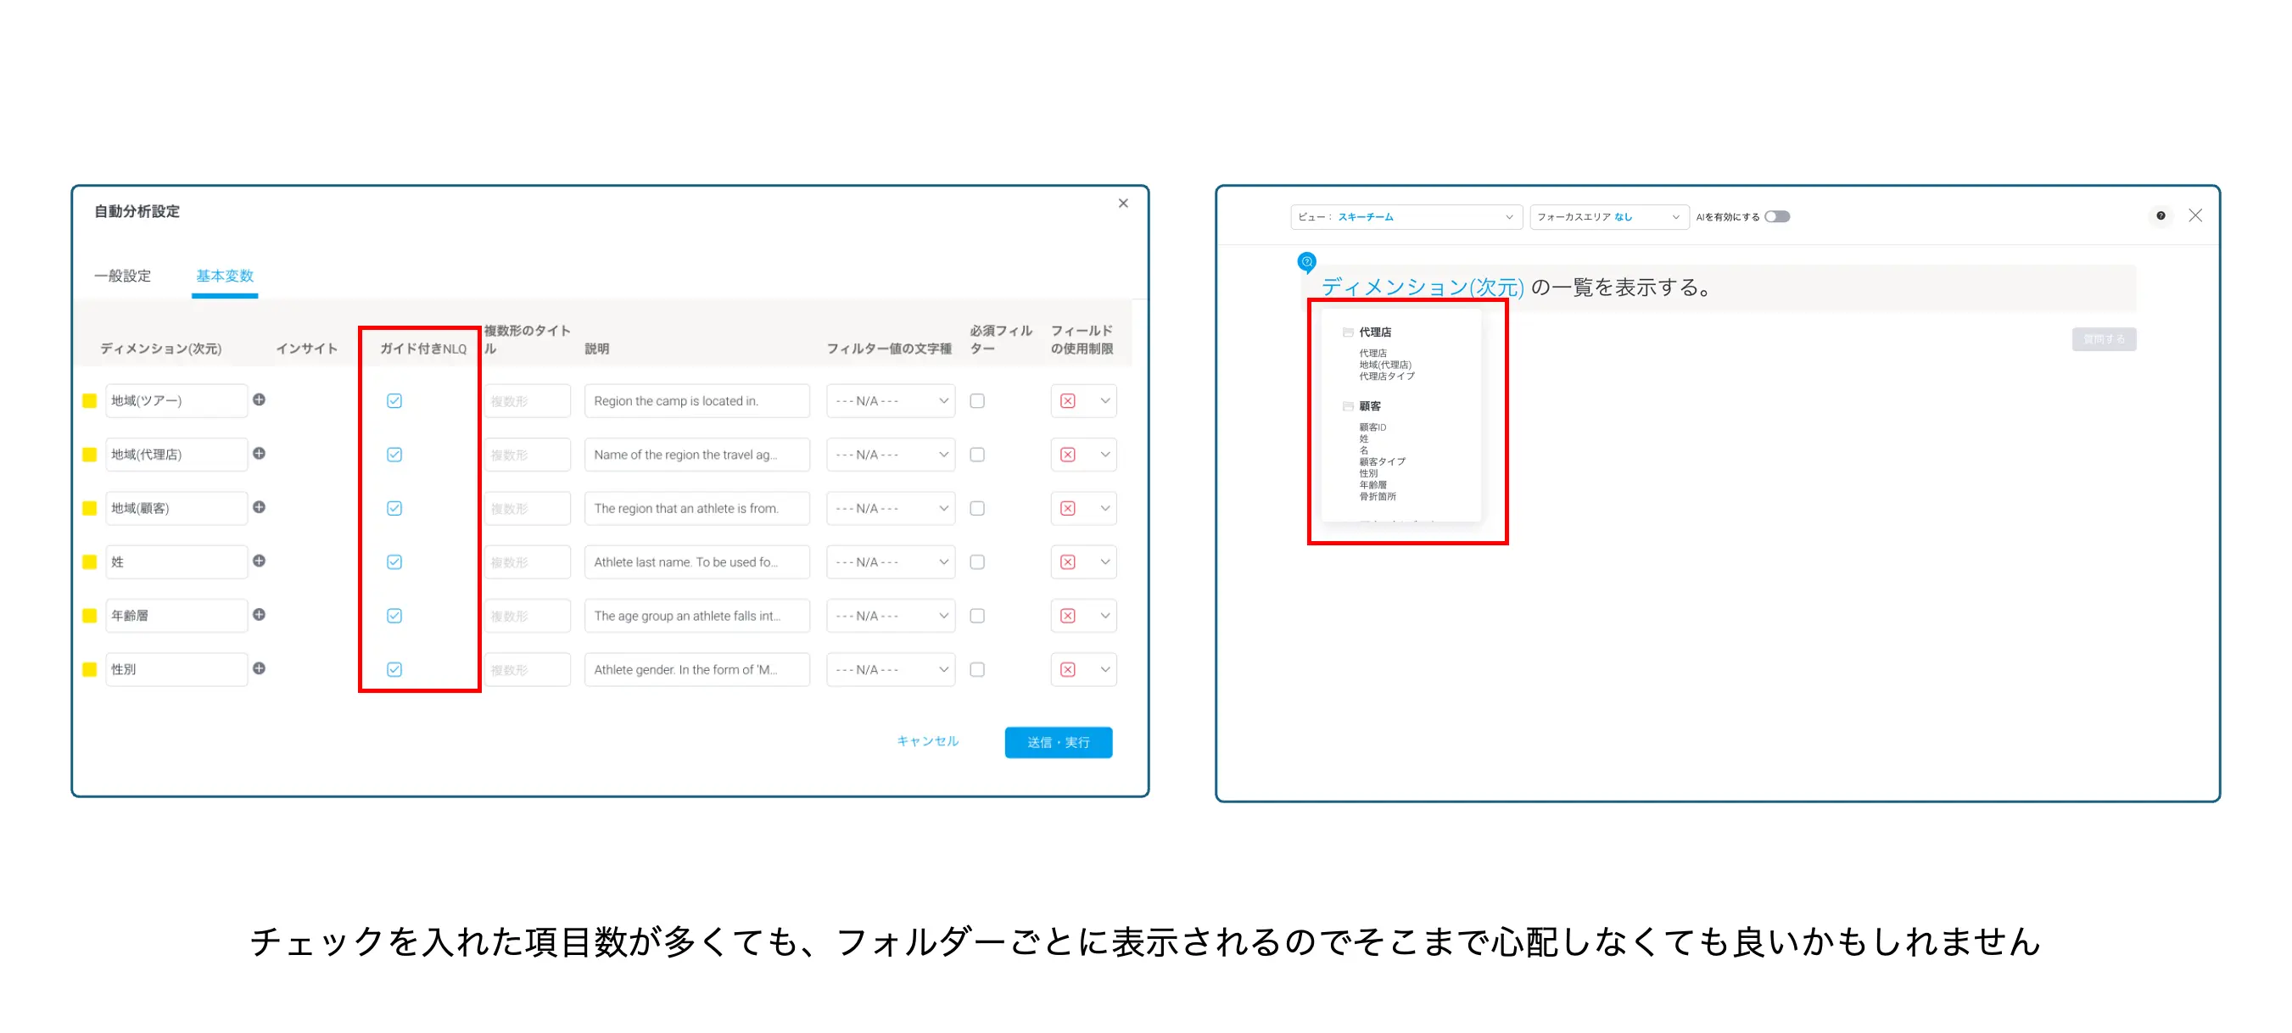
Task: Click the plus icon next to 年齢層
Action: (x=259, y=615)
